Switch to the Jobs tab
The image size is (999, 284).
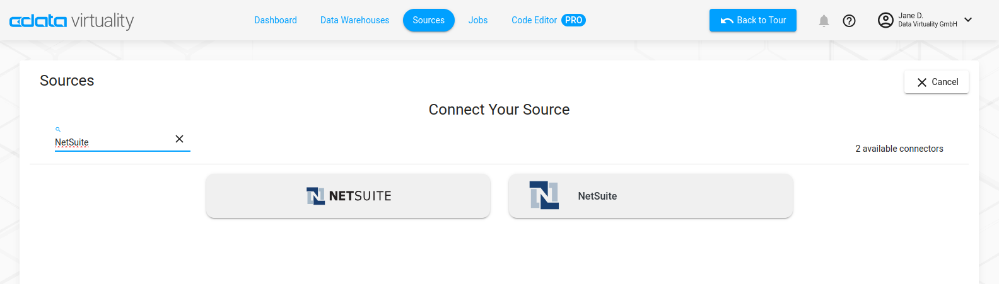coord(477,20)
